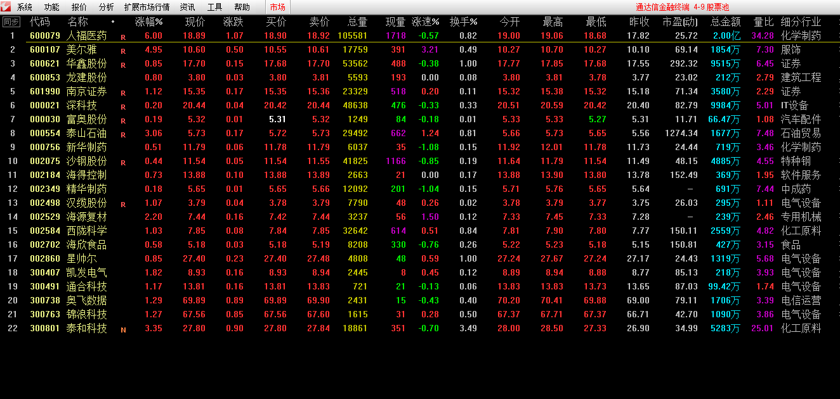Image resolution: width=840 pixels, height=399 pixels.
Task: Sort by 涨跌 column header
Action: tap(233, 22)
